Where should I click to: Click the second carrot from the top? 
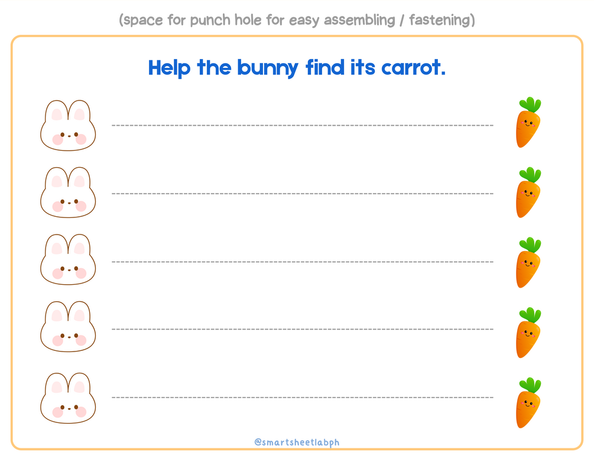pyautogui.click(x=528, y=194)
